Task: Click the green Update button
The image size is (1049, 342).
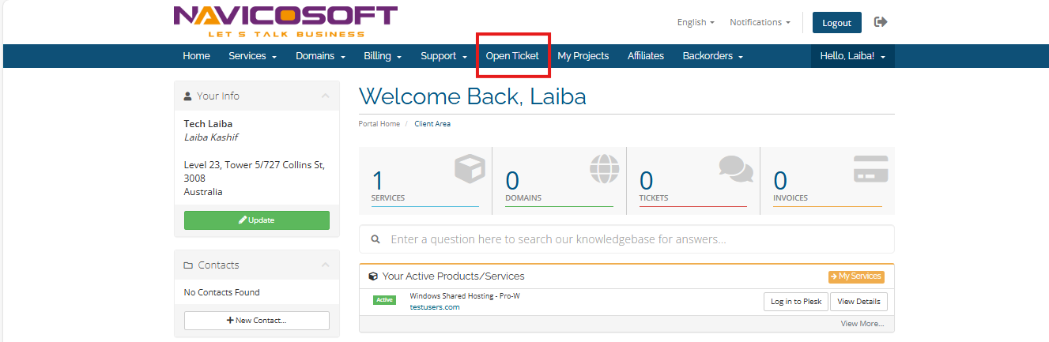Action: click(x=257, y=220)
